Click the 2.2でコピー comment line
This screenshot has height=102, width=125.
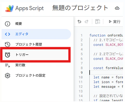click(x=108, y=54)
